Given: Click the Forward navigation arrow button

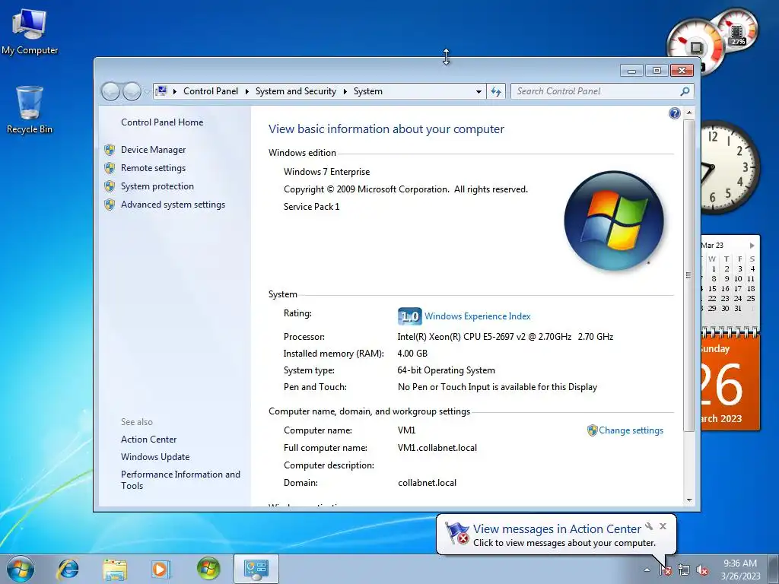Looking at the screenshot, I should (x=132, y=91).
